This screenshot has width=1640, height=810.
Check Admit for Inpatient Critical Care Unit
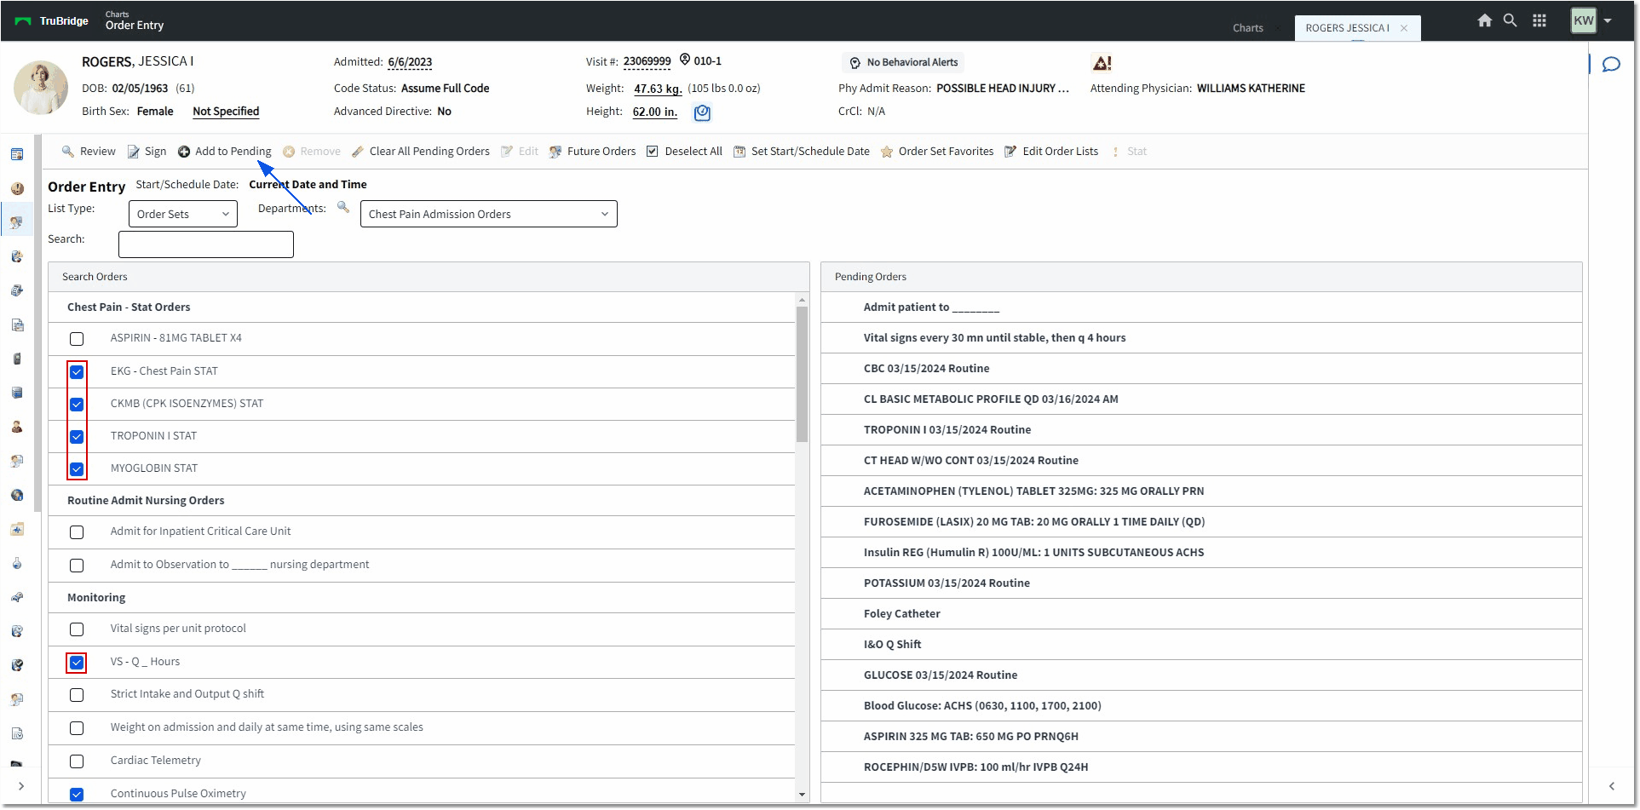click(x=77, y=532)
